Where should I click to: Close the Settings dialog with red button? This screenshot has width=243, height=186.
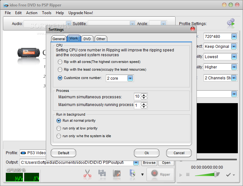tap(192, 29)
